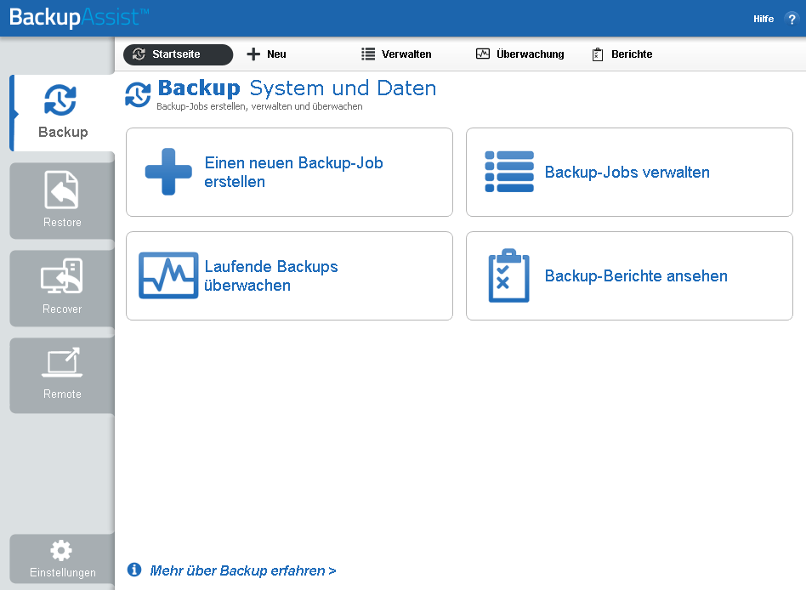The width and height of the screenshot is (806, 590).
Task: Click the blue plus icon for new backup job
Action: tap(168, 172)
